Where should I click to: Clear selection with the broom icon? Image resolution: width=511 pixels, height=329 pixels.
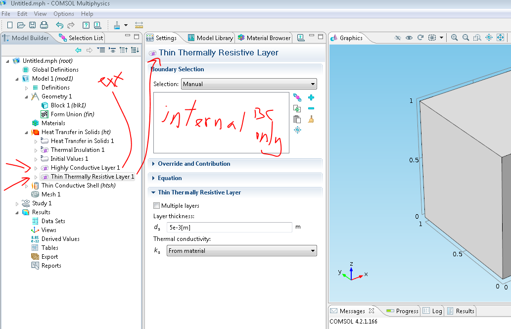pyautogui.click(x=311, y=119)
